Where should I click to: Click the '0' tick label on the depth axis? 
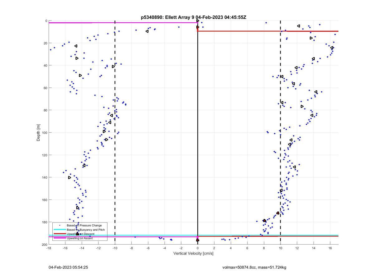[x=46, y=21]
